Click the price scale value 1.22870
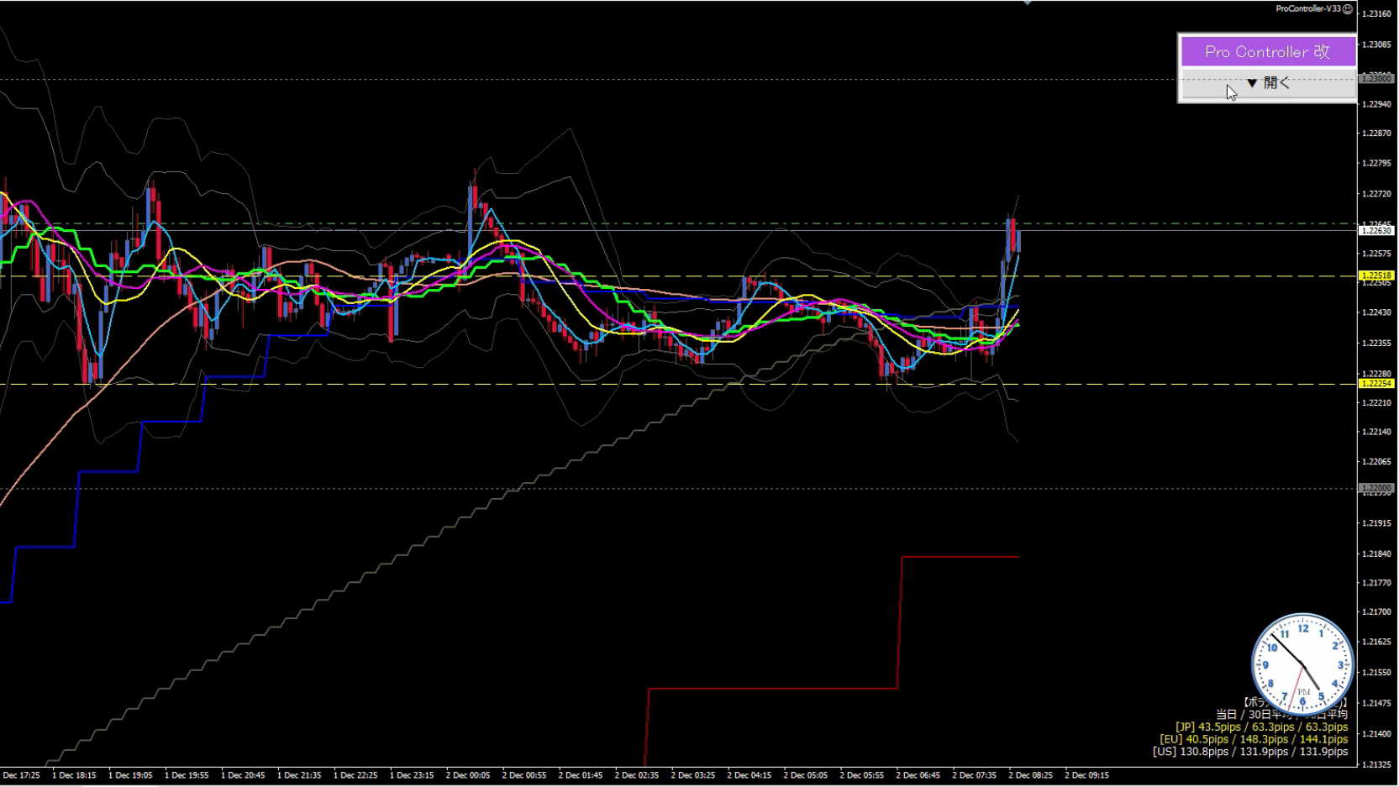 (x=1376, y=134)
